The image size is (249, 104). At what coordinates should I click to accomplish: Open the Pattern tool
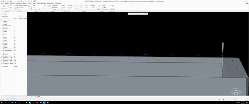pyautogui.click(x=76, y=6)
